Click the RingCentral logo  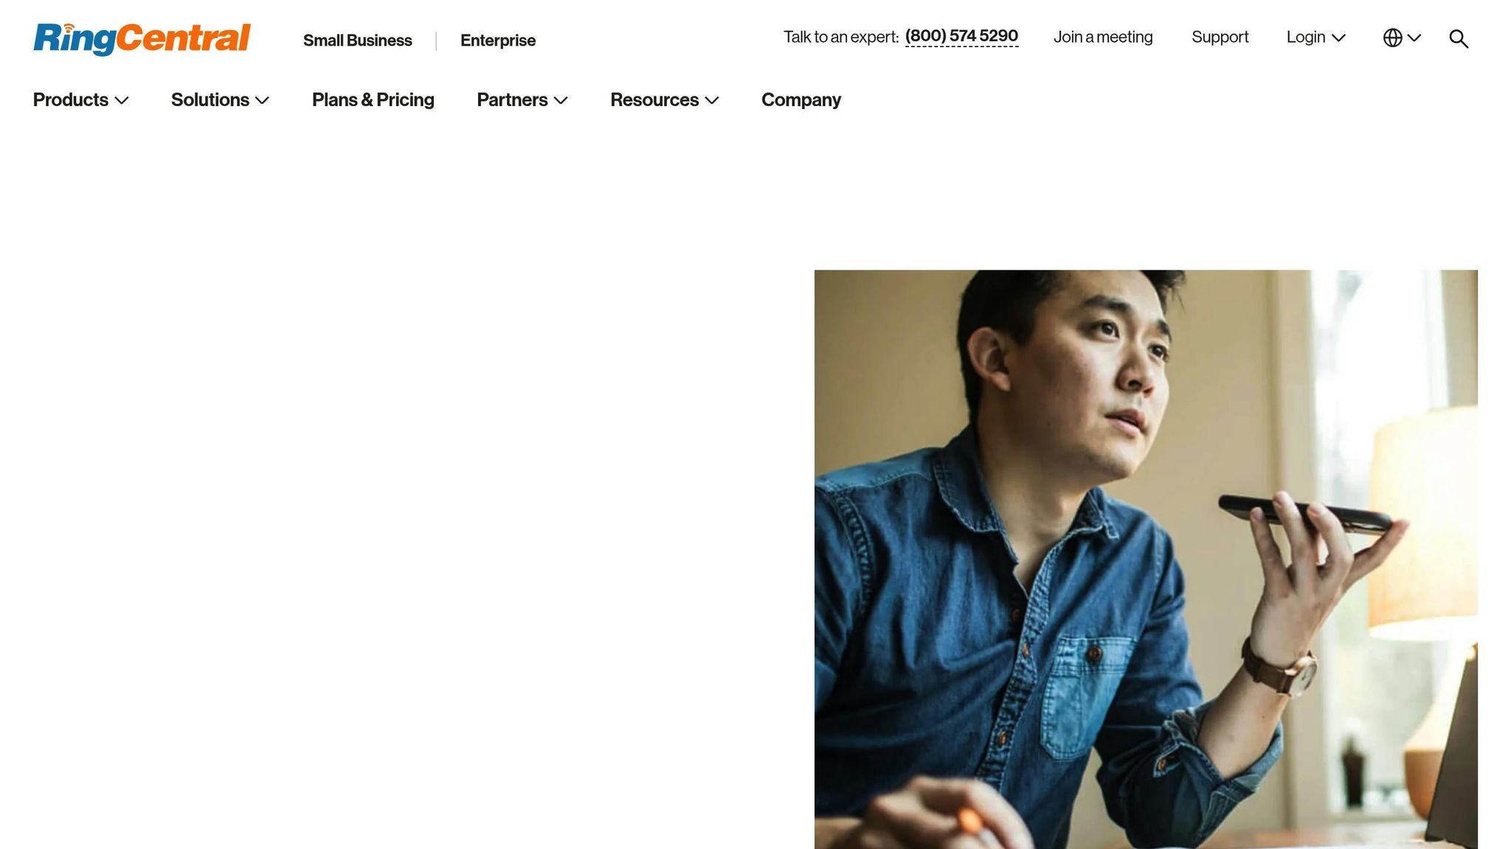(x=142, y=39)
